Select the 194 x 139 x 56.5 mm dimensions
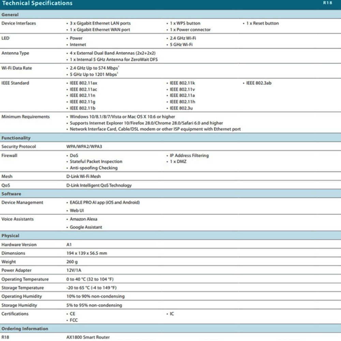The width and height of the screenshot is (341, 341). 87,253
